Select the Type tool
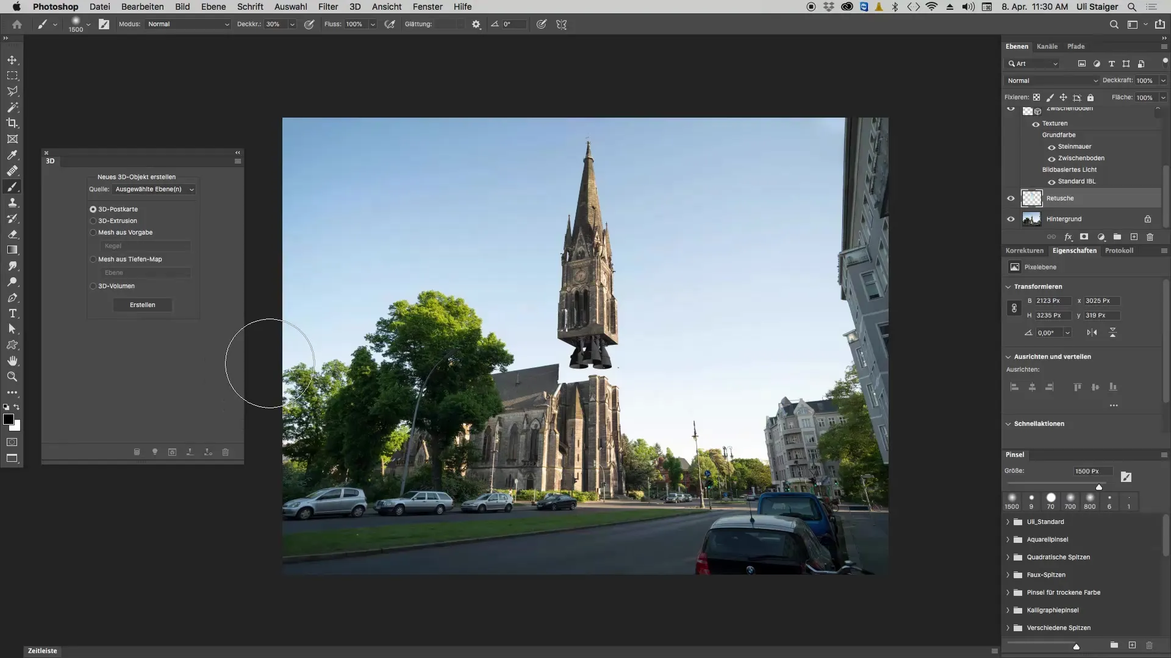This screenshot has height=658, width=1171. pos(12,313)
